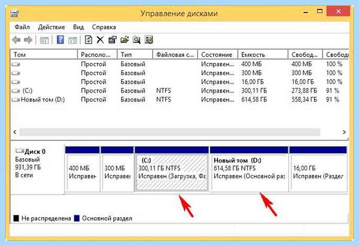Viewport: 359px width, 246px height.
Task: Click the open-folder toolbar icon
Action: click(124, 40)
